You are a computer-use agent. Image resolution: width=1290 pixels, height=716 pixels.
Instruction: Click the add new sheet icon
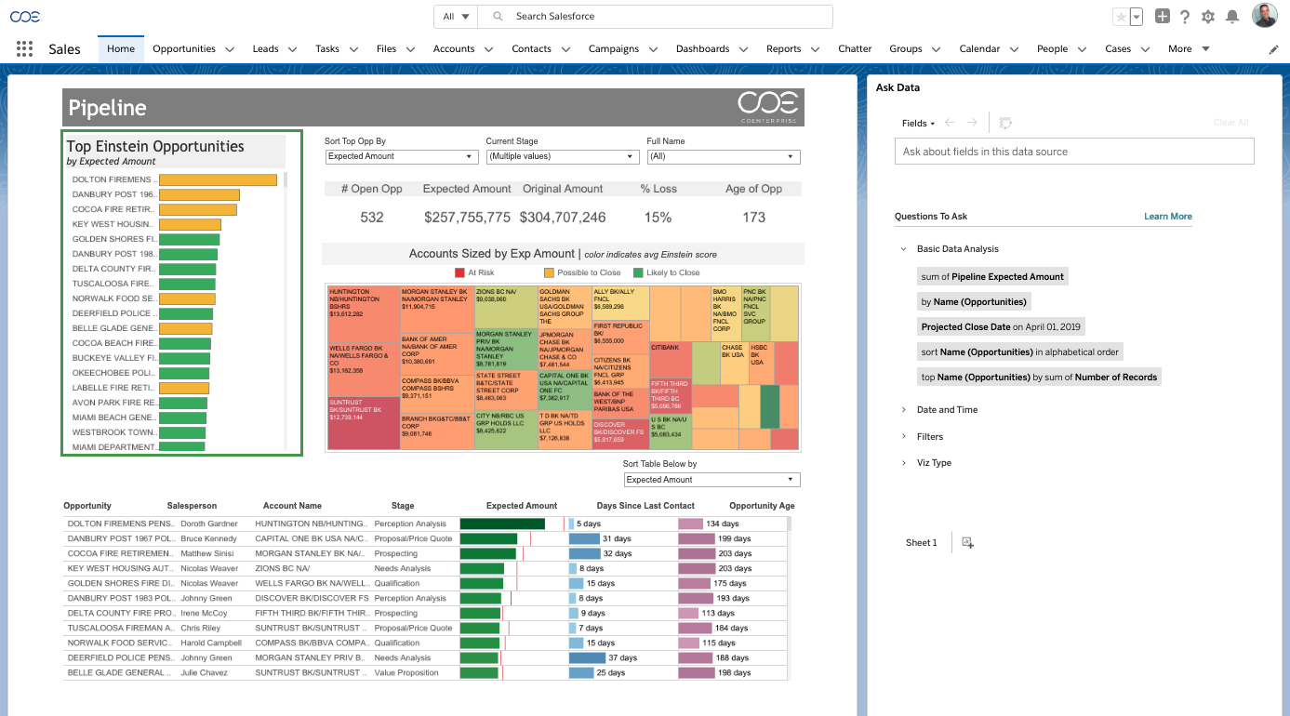967,542
